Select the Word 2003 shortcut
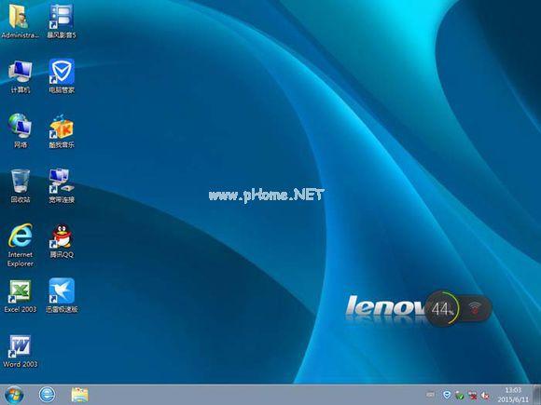The image size is (541, 405). (x=20, y=351)
